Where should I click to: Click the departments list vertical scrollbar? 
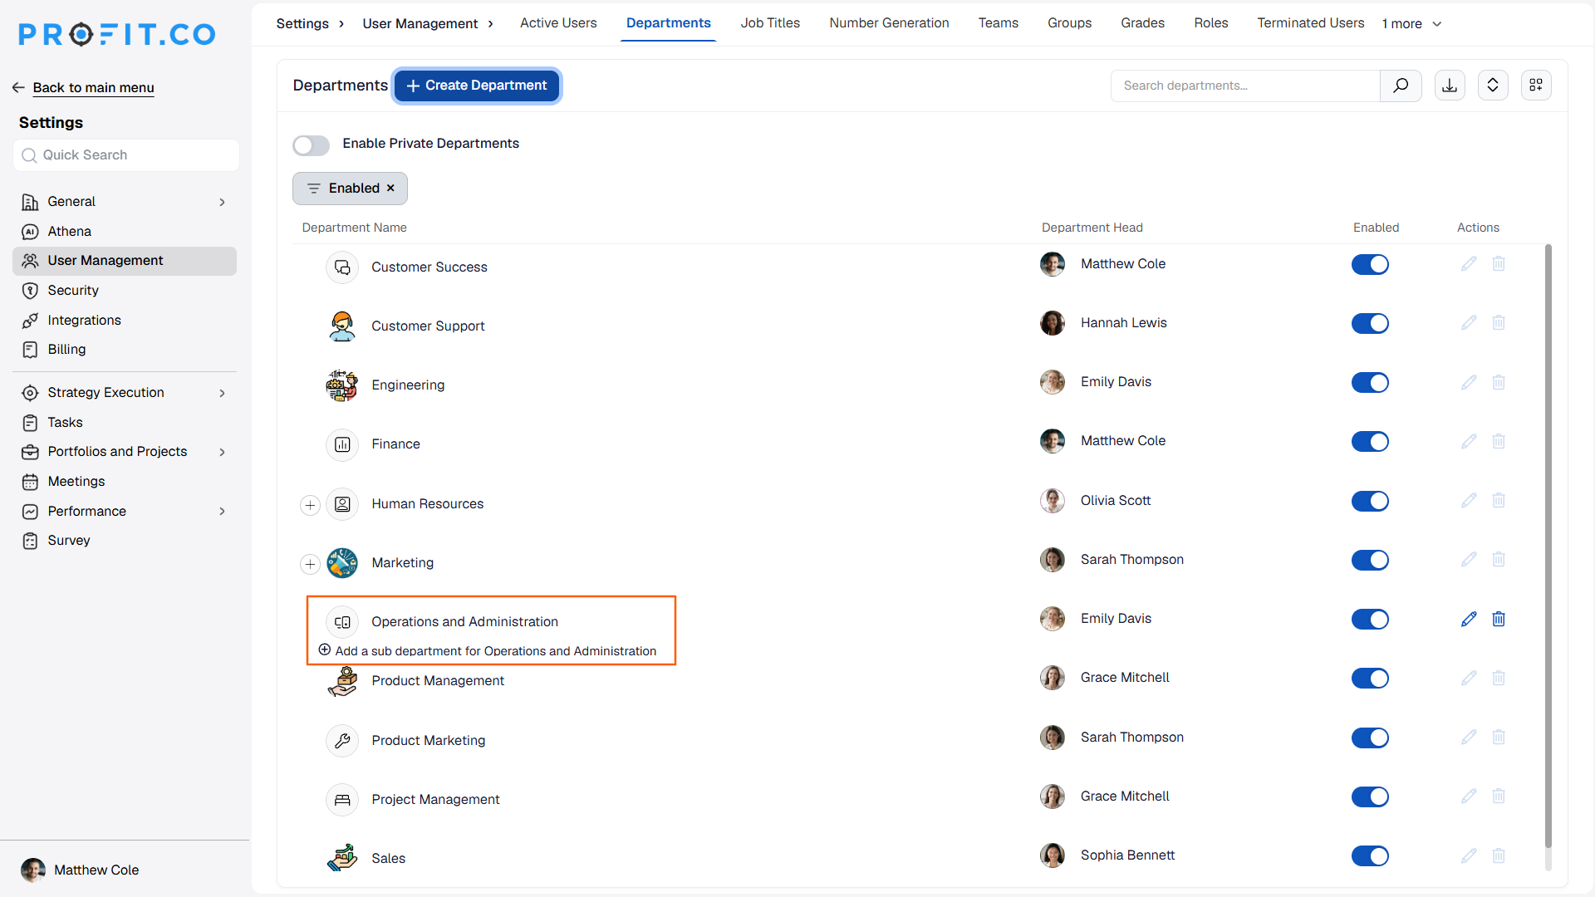pos(1548,547)
